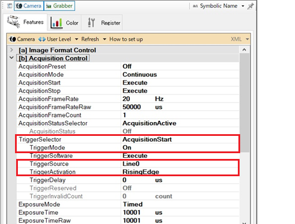Click Camera in the orange toolbar

click(x=22, y=39)
